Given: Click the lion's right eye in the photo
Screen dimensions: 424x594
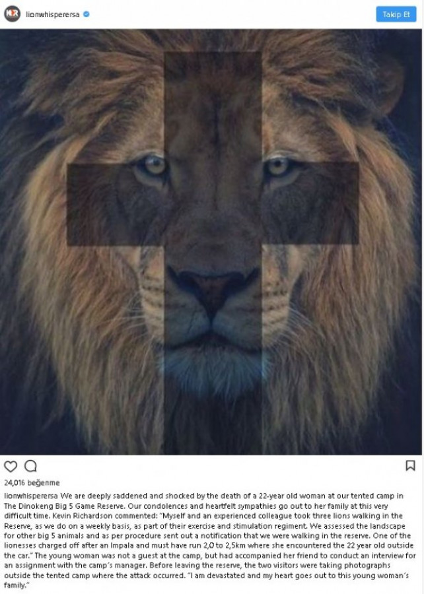Looking at the screenshot, I should [279, 167].
